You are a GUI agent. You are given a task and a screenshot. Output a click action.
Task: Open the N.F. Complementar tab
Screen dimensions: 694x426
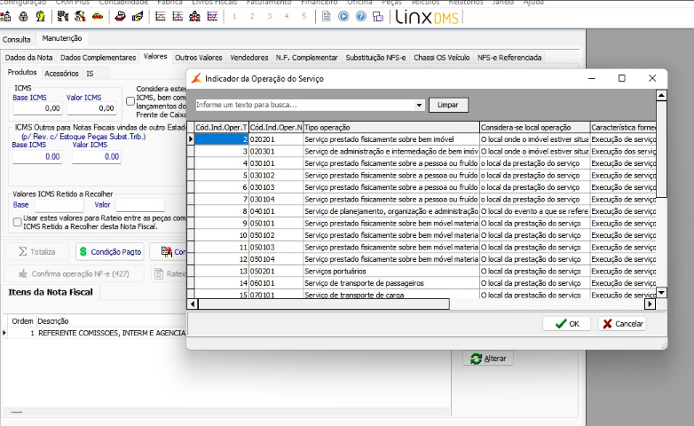[x=307, y=58]
